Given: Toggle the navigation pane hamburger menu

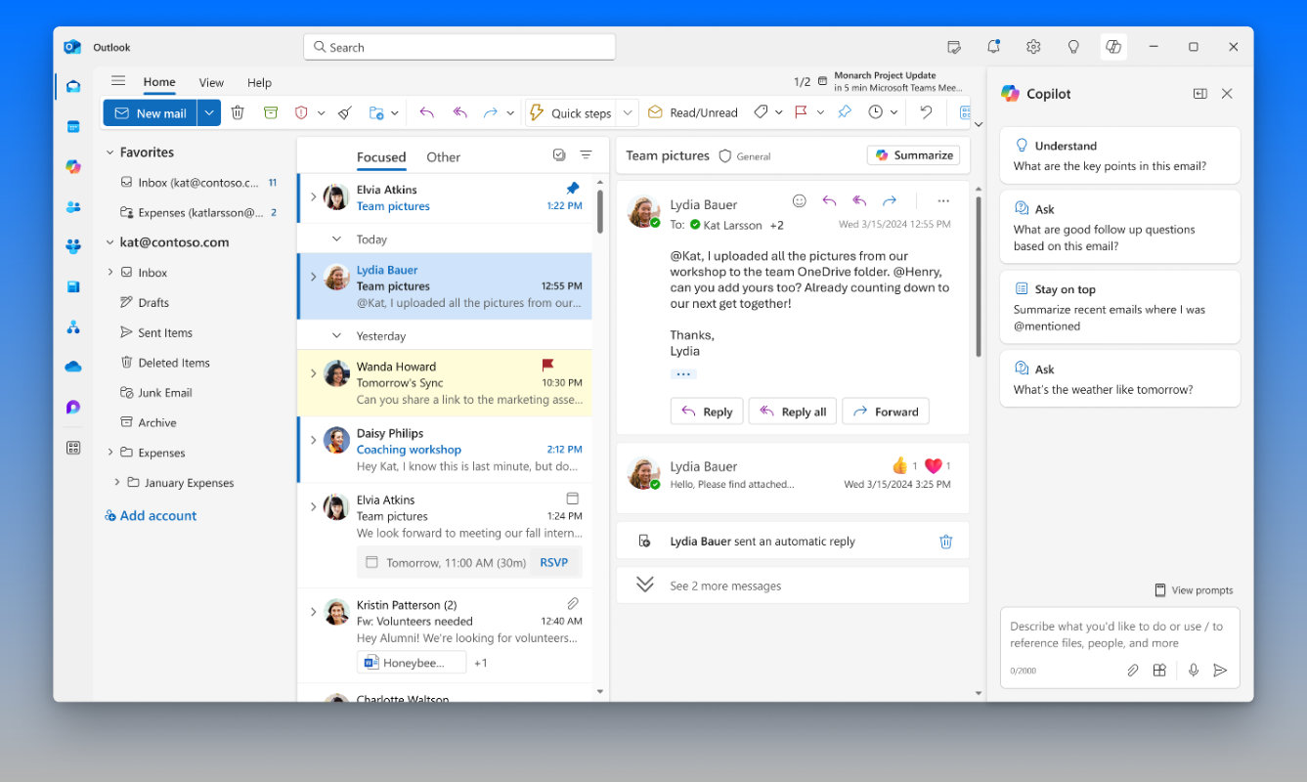Looking at the screenshot, I should (118, 82).
